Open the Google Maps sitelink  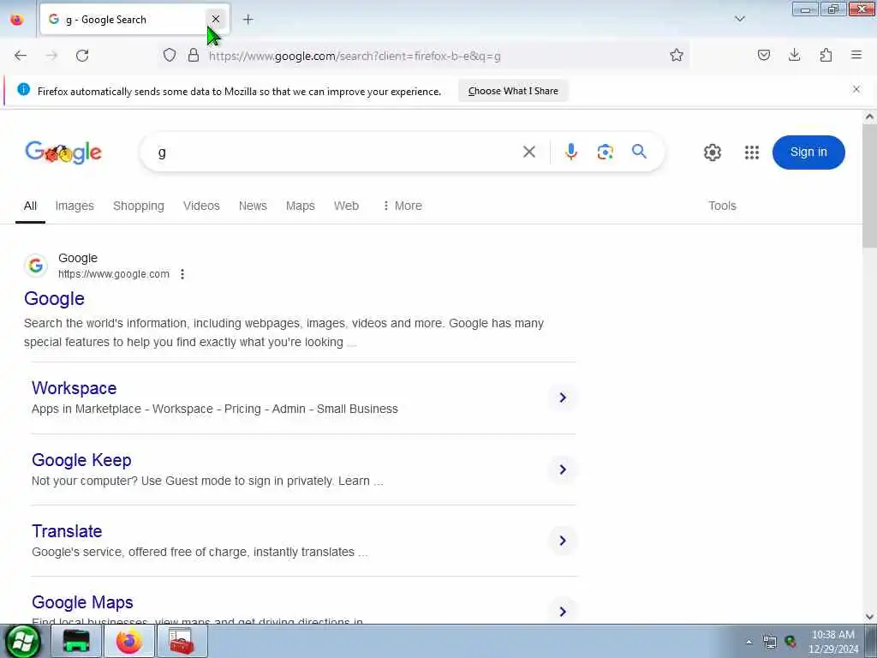click(x=83, y=602)
